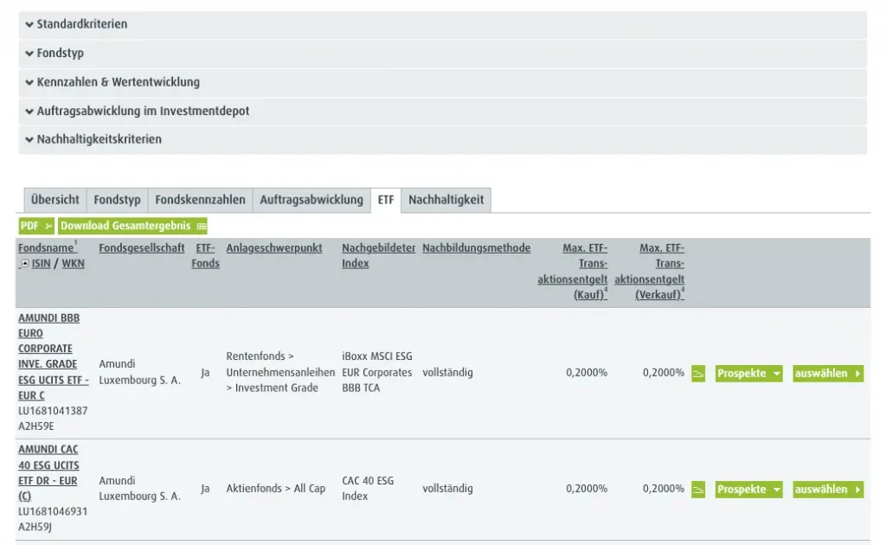The image size is (886, 545).
Task: Expand the Fondstyp filter section
Action: click(x=60, y=53)
